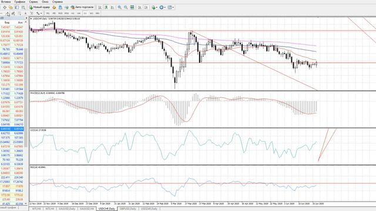Toggle the W1 timeframe button
This screenshot has width=376, height=211.
(92, 13)
